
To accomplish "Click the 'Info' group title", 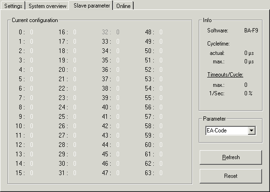I will pyautogui.click(x=207, y=20).
